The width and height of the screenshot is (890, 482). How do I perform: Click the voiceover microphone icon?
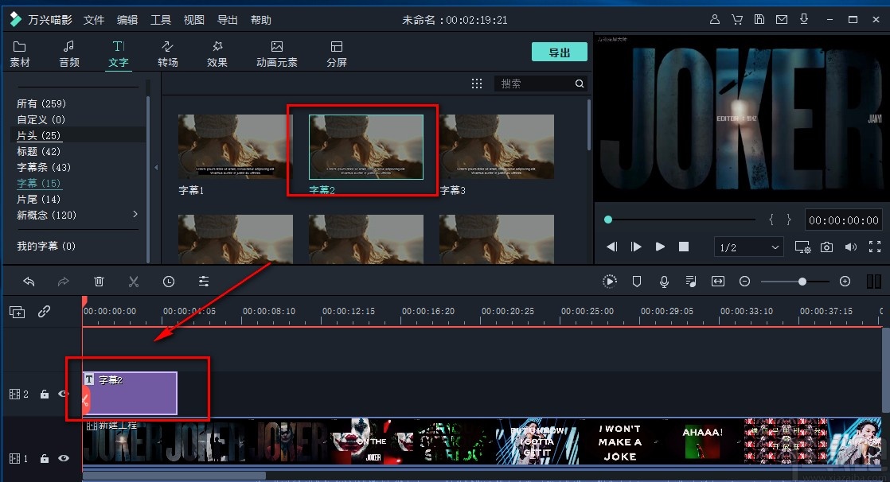664,281
